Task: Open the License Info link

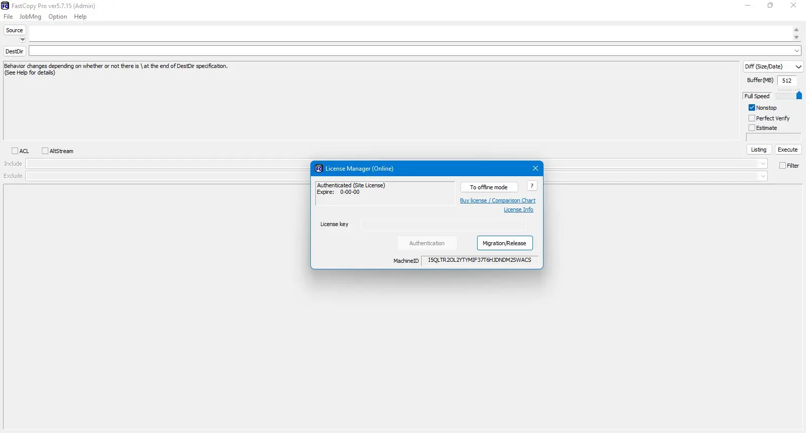Action: tap(518, 209)
